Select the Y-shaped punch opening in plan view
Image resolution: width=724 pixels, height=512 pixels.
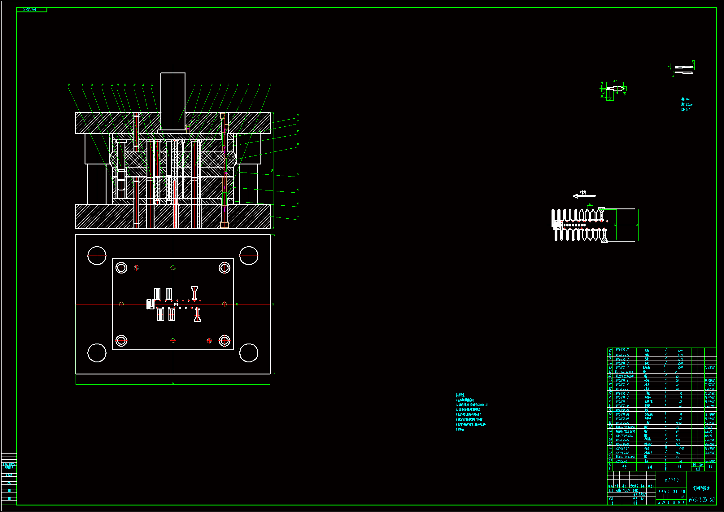pyautogui.click(x=194, y=293)
